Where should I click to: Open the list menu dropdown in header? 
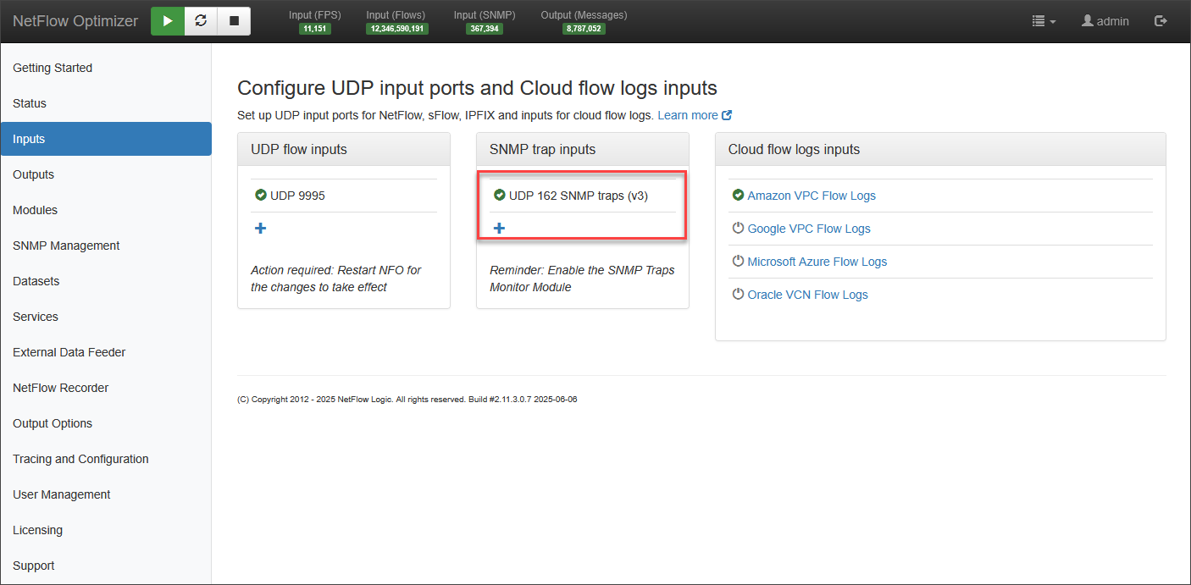coord(1044,21)
